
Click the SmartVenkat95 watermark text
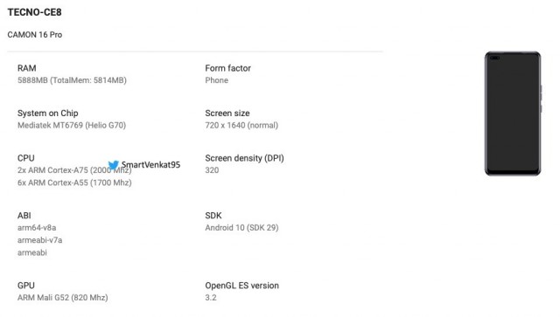click(150, 164)
